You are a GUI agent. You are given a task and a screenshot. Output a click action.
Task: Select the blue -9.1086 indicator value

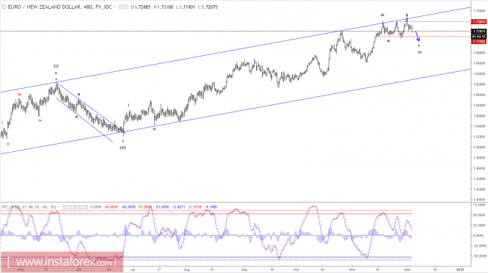[211, 207]
